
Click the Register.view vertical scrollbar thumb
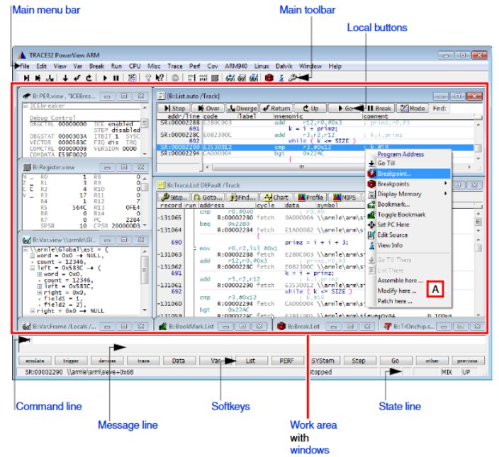pyautogui.click(x=145, y=186)
